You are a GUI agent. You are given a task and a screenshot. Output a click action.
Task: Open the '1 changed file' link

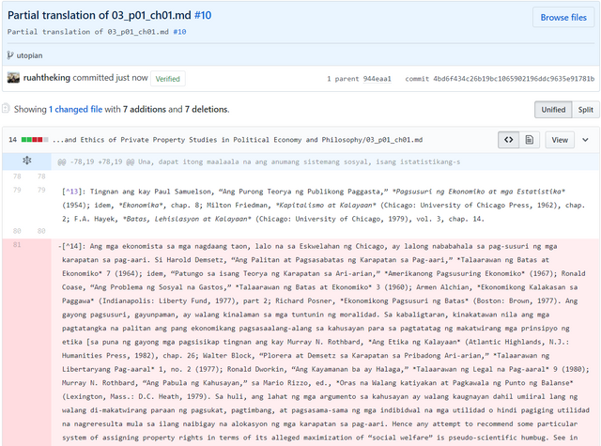[75, 109]
